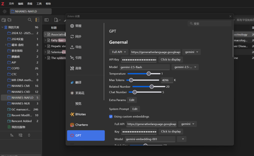Uncheck Using custom embeddings checkbox
This screenshot has width=254, height=156.
point(111,117)
